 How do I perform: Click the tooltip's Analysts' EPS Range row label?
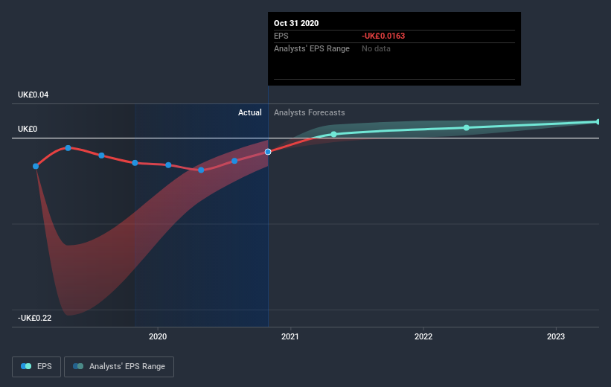312,48
